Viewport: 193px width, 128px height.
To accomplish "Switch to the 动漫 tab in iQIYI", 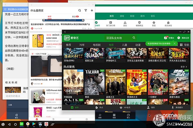I will click(138, 45).
